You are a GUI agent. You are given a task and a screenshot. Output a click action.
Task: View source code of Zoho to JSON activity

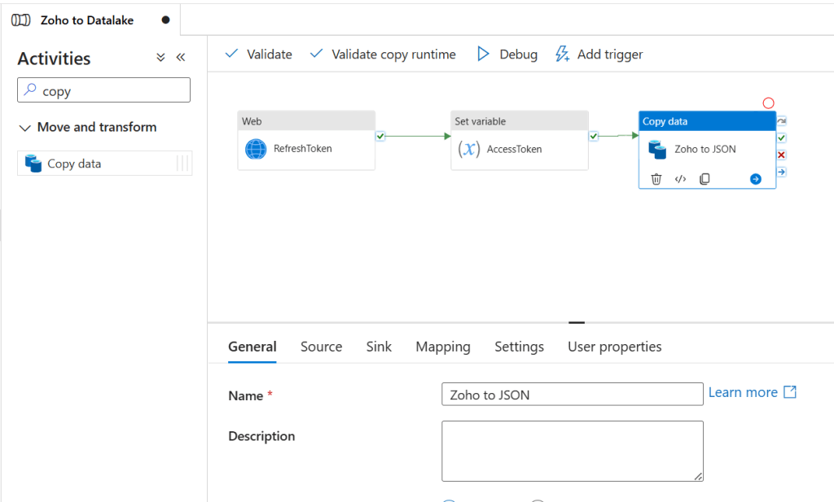tap(680, 179)
